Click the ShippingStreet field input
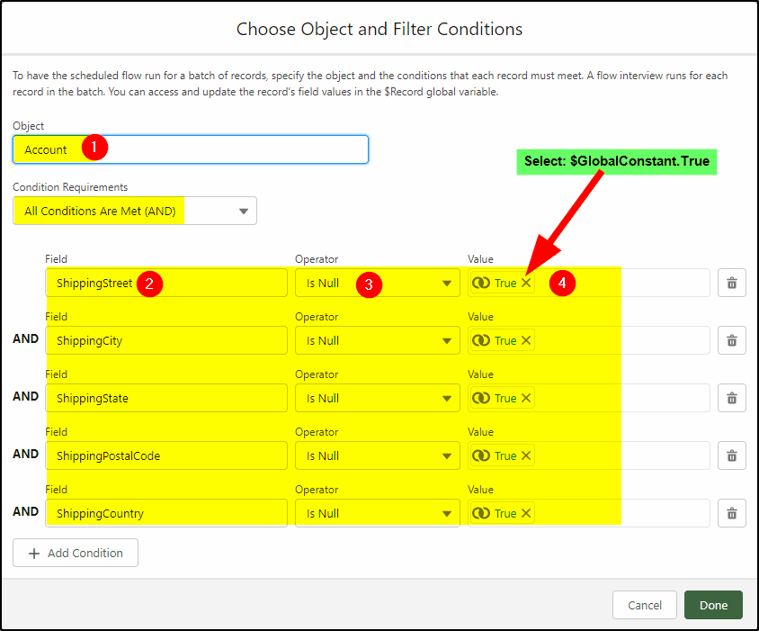 tap(166, 283)
